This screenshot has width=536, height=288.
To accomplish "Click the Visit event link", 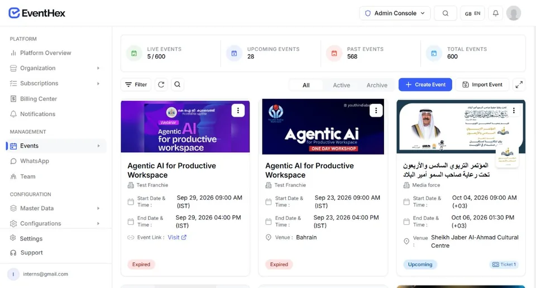I will point(177,237).
